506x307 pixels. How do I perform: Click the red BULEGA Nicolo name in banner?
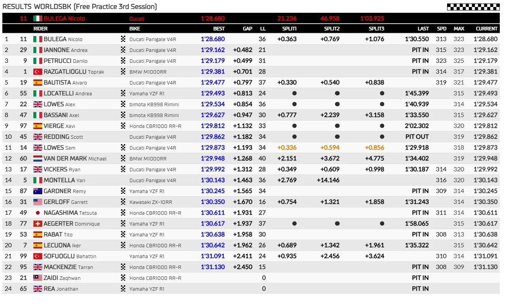point(64,19)
